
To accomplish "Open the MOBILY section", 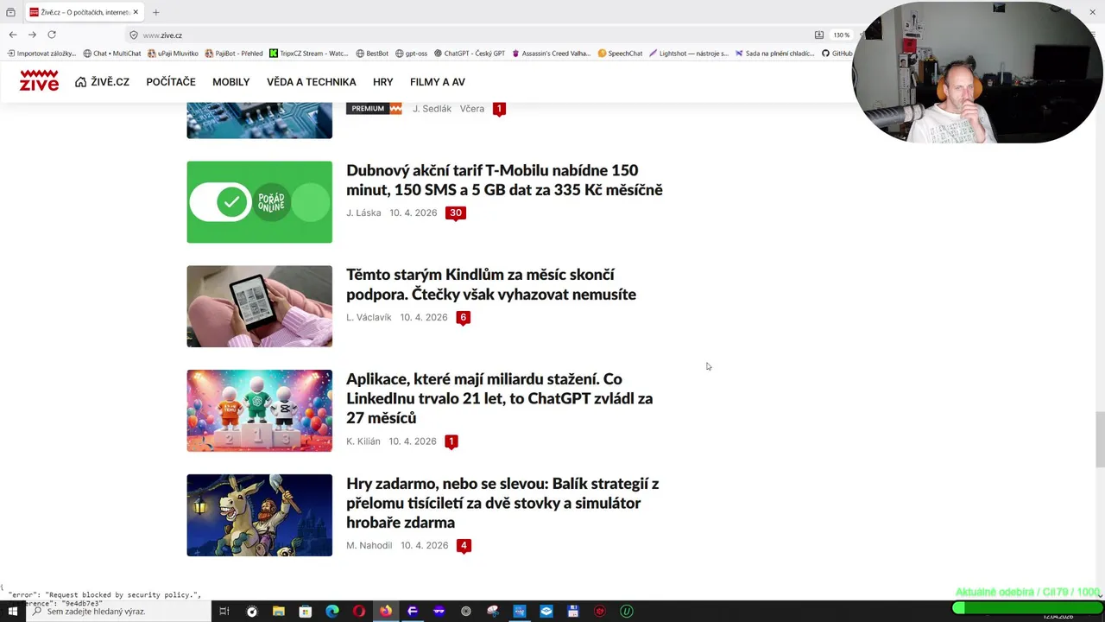I will click(230, 82).
